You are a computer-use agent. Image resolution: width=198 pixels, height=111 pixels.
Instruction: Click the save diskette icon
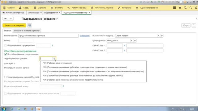click(x=30, y=25)
